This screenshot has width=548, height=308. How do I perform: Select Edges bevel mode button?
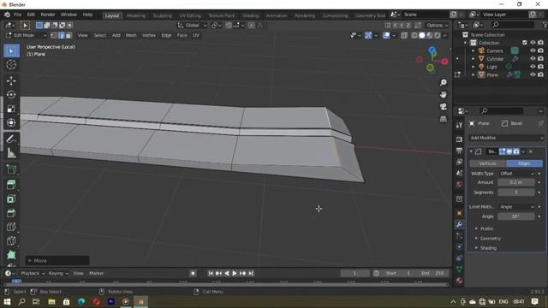coord(524,163)
